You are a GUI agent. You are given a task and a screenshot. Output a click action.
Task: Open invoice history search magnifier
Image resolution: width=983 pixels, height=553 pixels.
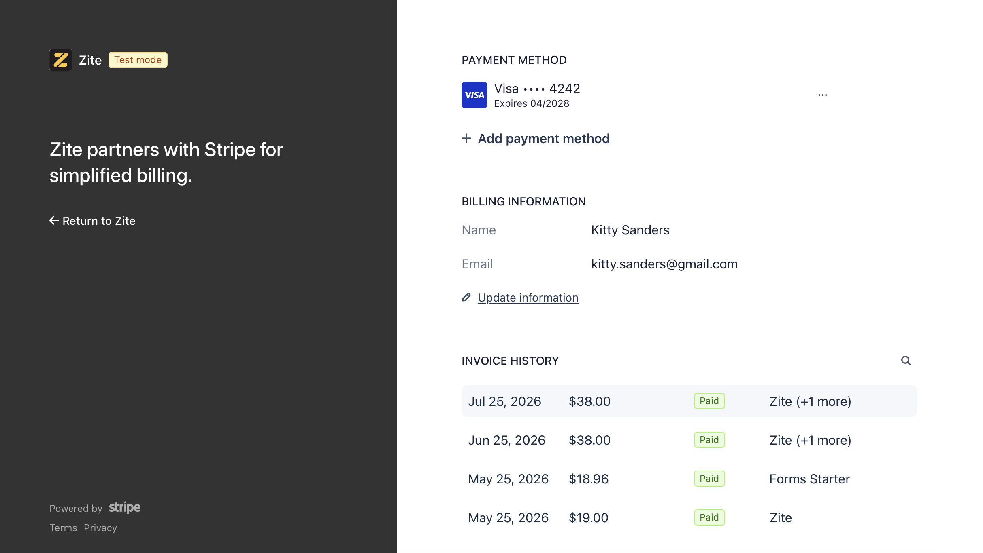(906, 361)
